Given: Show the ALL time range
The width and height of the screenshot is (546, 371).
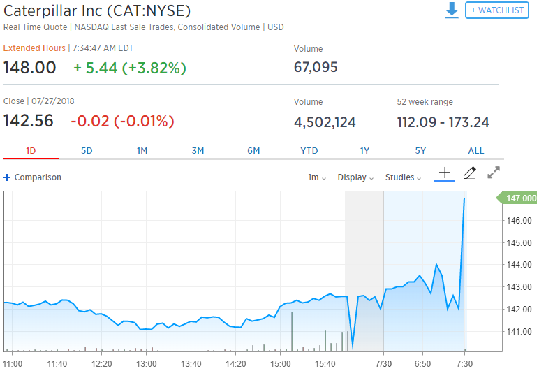Looking at the screenshot, I should pos(475,150).
